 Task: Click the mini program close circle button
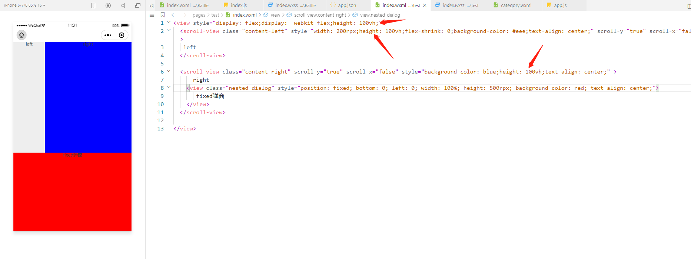click(122, 35)
